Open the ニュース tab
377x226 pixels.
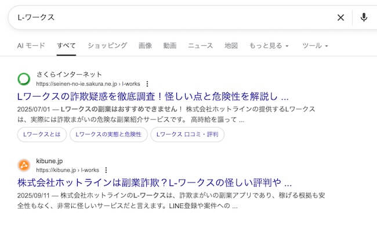coord(200,45)
